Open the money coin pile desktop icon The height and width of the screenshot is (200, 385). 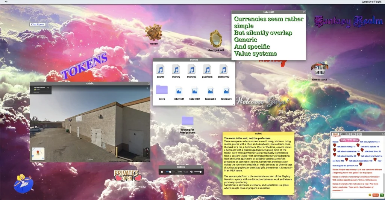(x=153, y=33)
